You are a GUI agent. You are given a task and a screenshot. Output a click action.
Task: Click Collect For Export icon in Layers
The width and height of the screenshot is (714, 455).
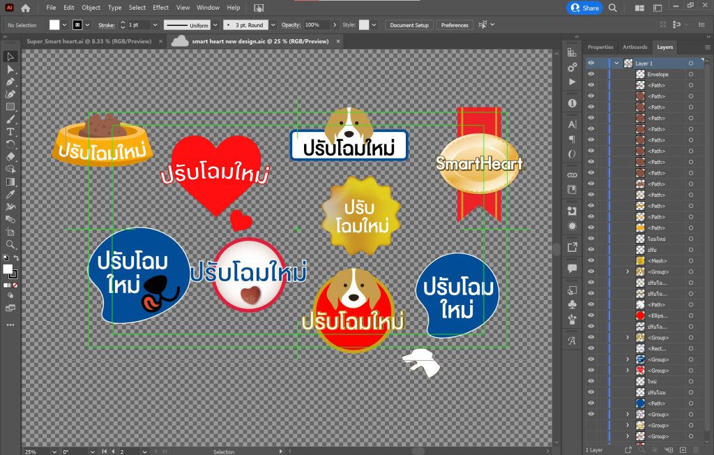pos(628,450)
